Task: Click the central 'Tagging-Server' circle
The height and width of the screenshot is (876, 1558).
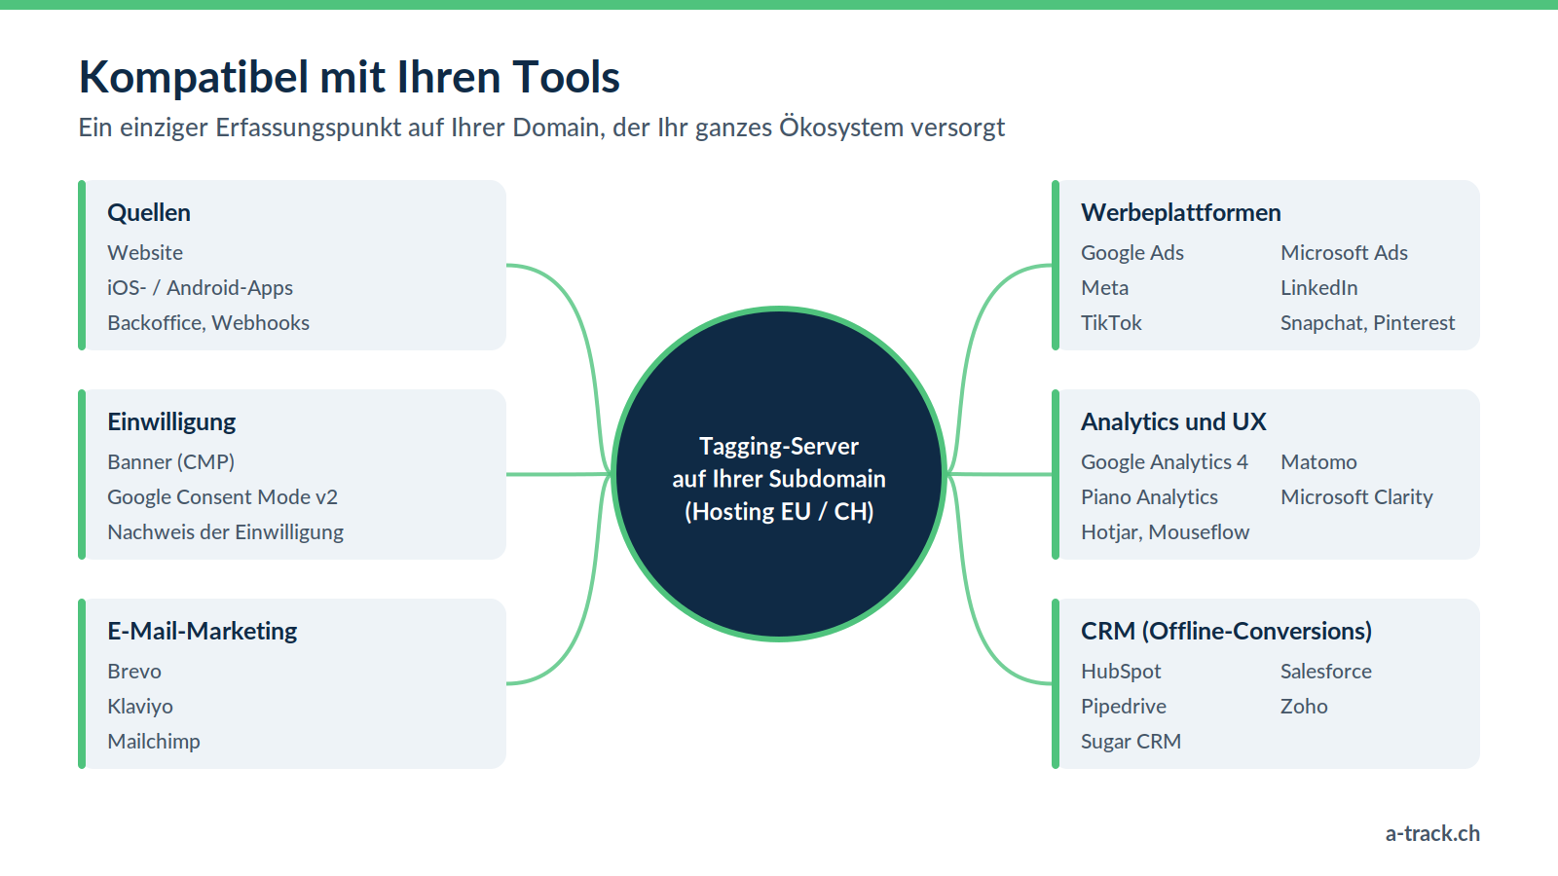Action: click(779, 474)
